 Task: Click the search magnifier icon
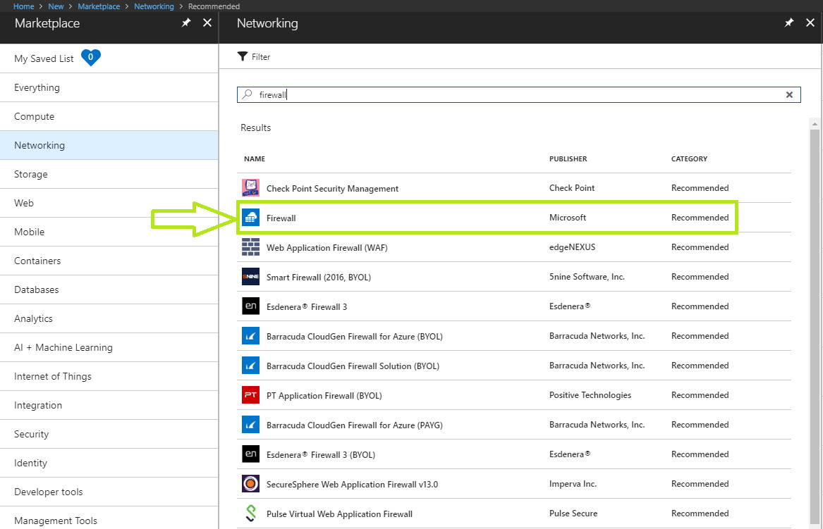[x=248, y=94]
